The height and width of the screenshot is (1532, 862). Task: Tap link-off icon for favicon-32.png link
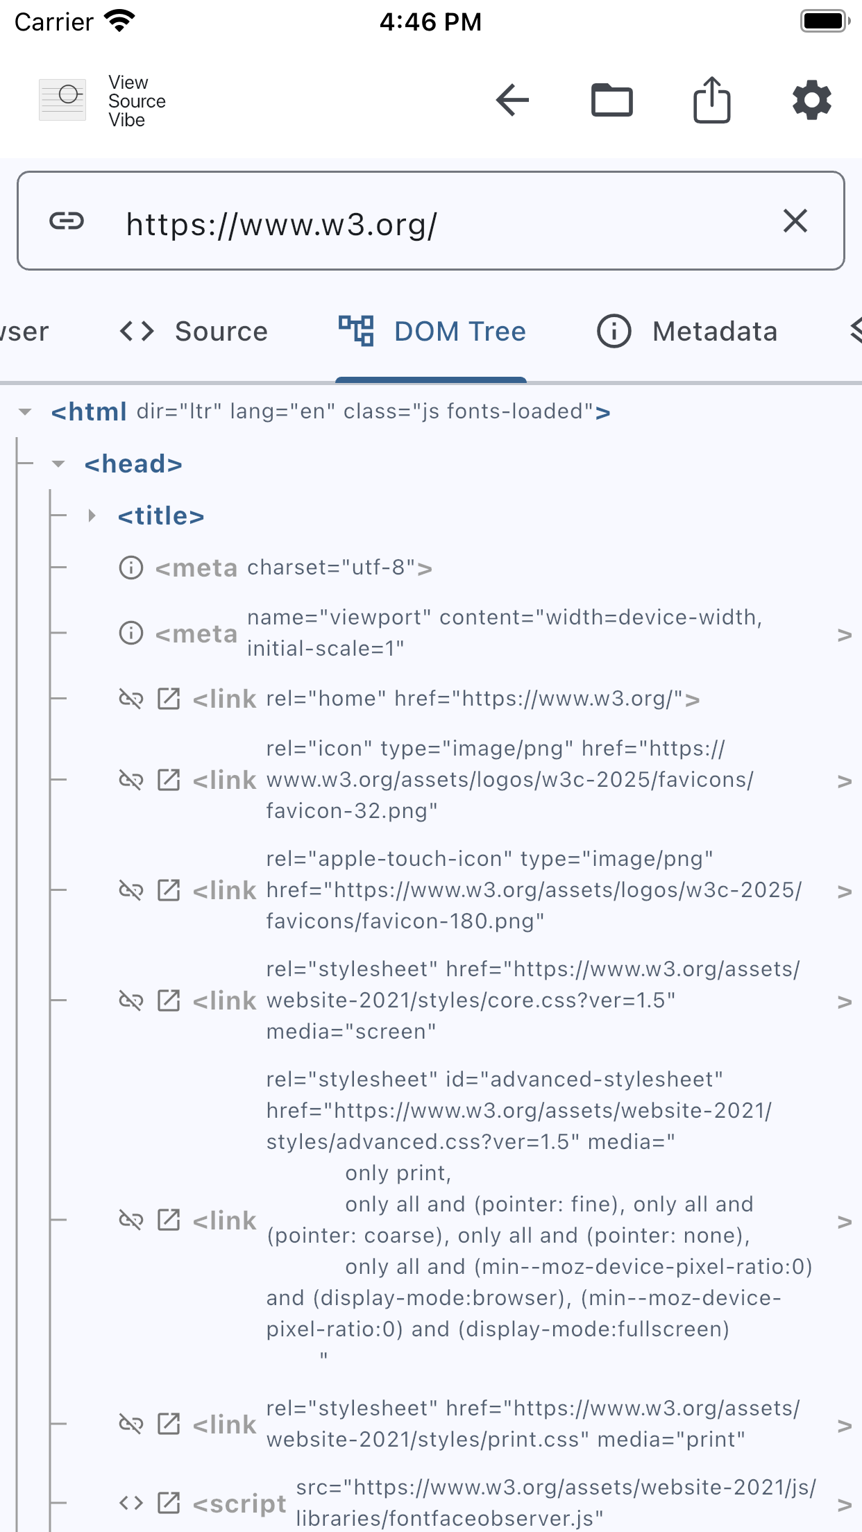coord(131,780)
